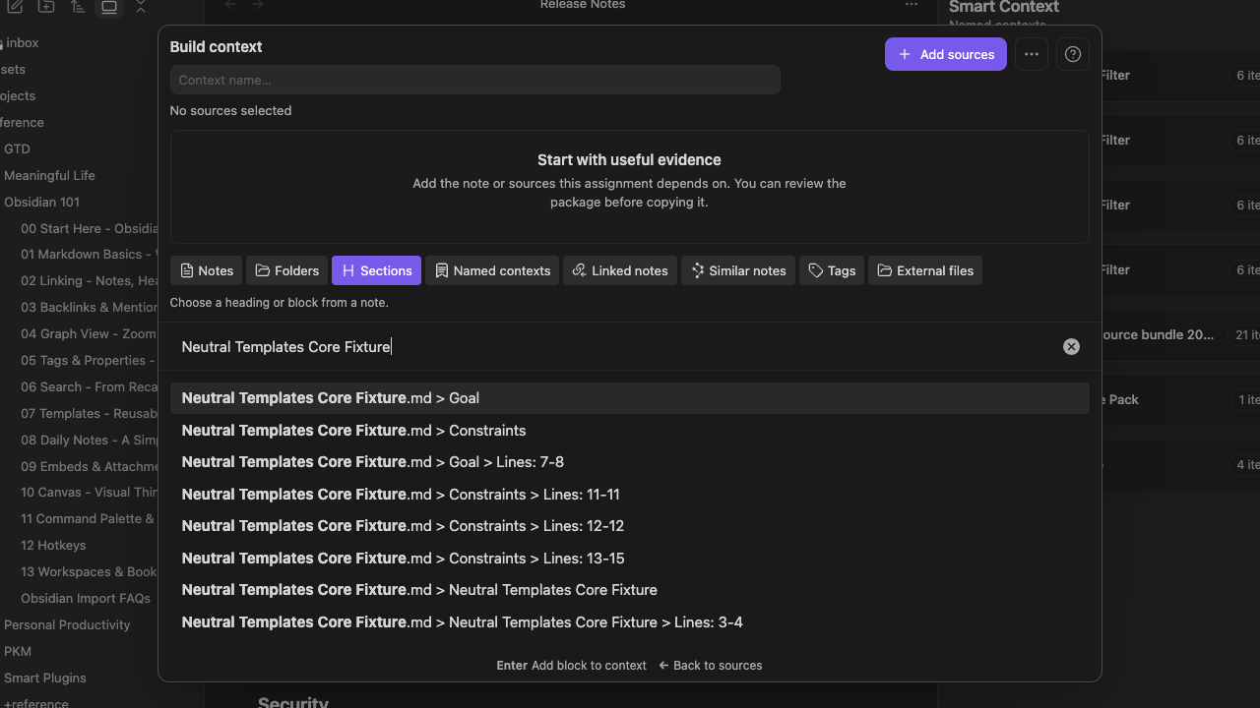Choose the Constraints Lines 13-15 block
The width and height of the screenshot is (1260, 708).
click(630, 559)
